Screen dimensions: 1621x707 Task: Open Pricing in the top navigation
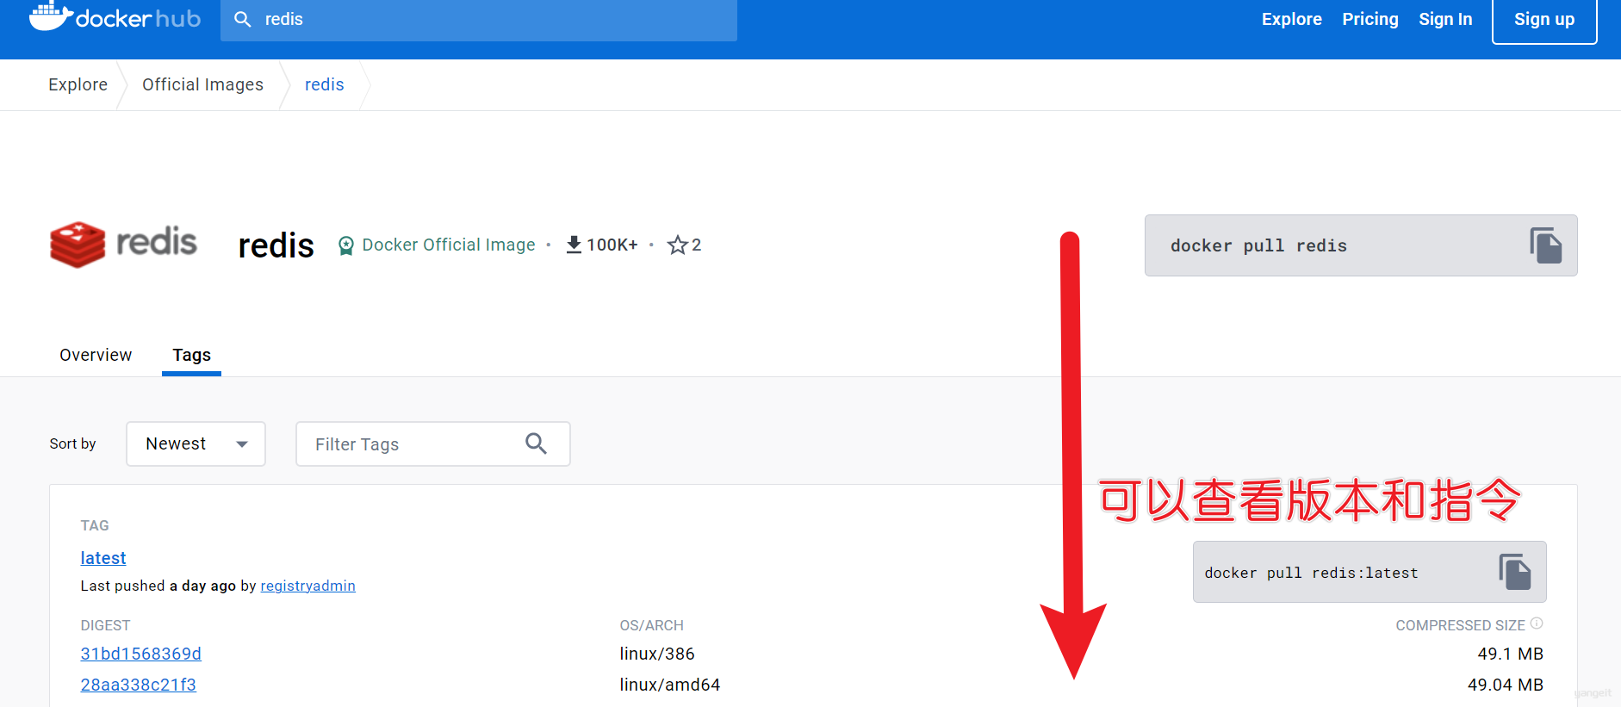coord(1370,19)
